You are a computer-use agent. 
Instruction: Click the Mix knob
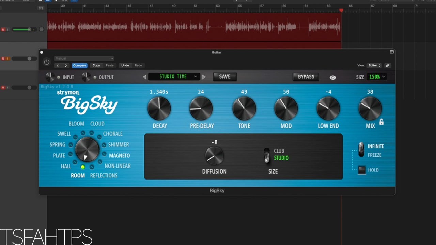[370, 109]
